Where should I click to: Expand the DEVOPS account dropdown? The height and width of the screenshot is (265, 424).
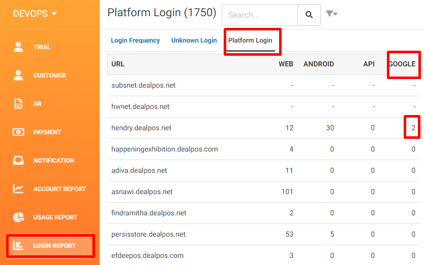click(35, 14)
